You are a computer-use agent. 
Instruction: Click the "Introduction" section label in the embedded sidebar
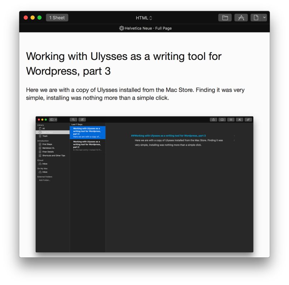(x=43, y=141)
